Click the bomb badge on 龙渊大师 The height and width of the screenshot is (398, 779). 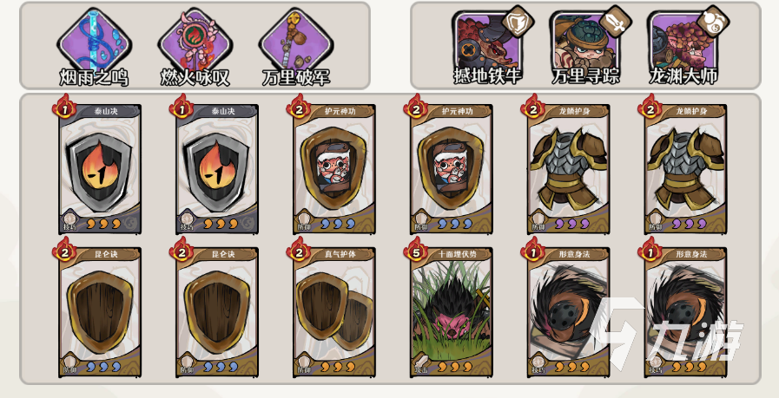pyautogui.click(x=713, y=21)
